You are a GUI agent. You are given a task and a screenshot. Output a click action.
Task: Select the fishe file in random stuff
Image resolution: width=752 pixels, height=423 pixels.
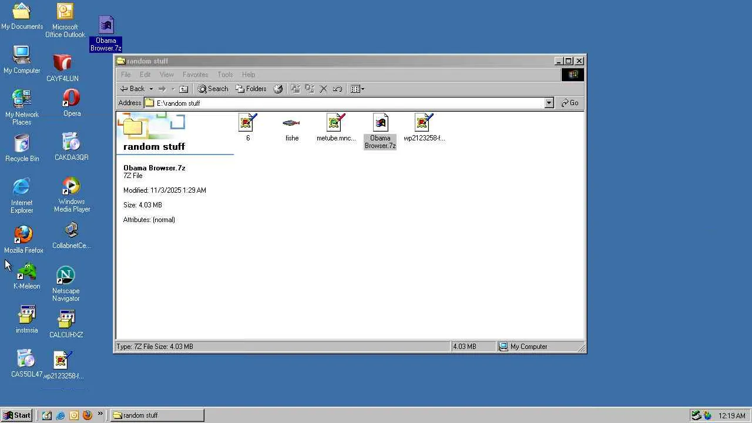pos(291,127)
